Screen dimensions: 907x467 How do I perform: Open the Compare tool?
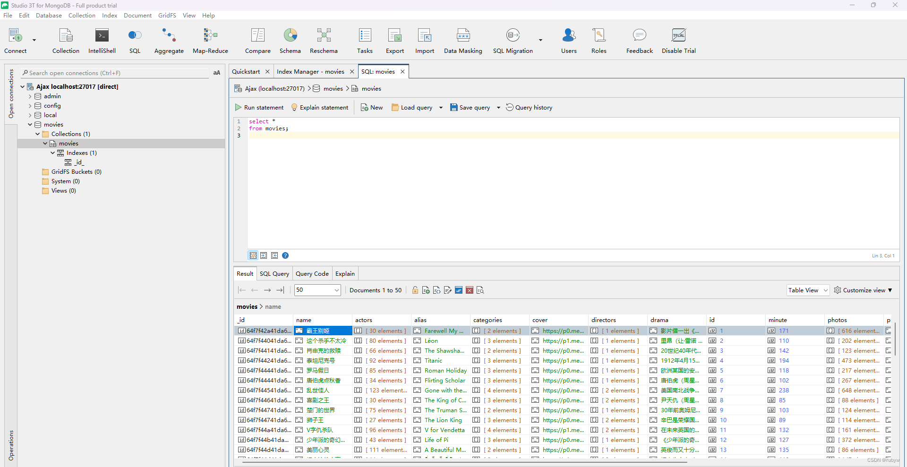click(x=257, y=40)
